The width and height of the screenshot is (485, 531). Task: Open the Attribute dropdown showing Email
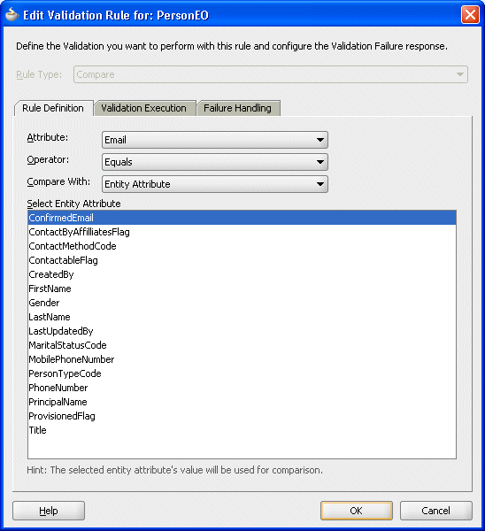coord(215,140)
